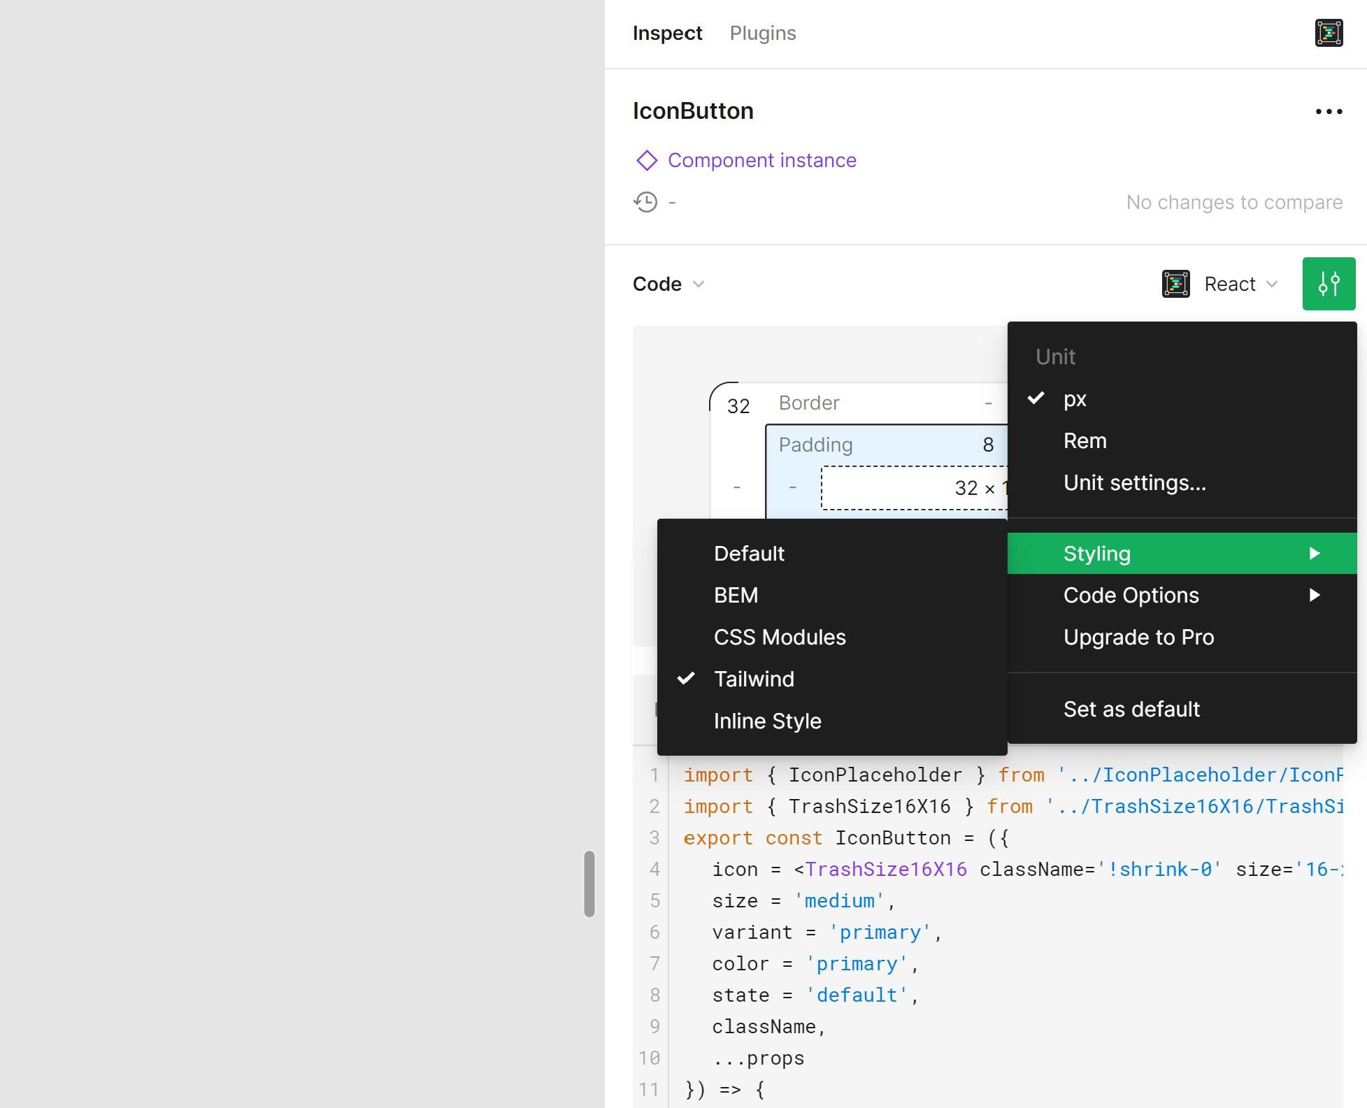Click Set as default option
Viewport: 1367px width, 1108px height.
coord(1132,709)
